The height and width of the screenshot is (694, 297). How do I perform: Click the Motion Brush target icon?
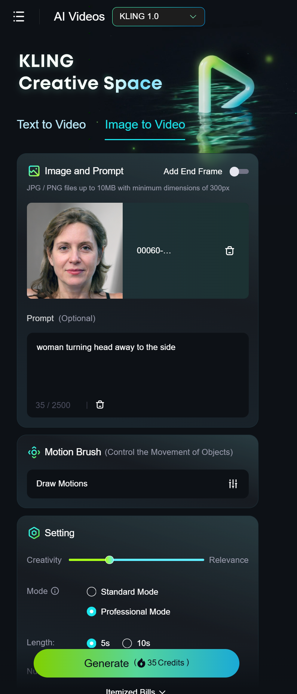[34, 452]
